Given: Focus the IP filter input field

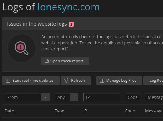Looking at the screenshot, I should pyautogui.click(x=102, y=97).
